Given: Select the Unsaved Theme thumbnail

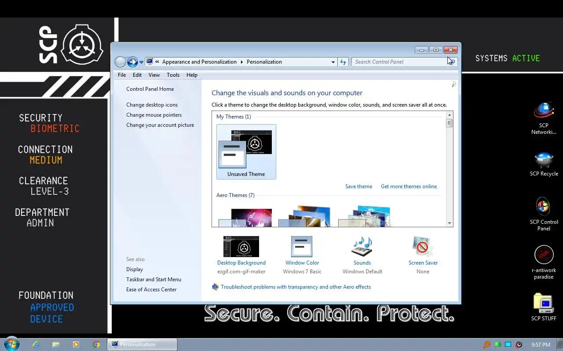Looking at the screenshot, I should [x=246, y=152].
